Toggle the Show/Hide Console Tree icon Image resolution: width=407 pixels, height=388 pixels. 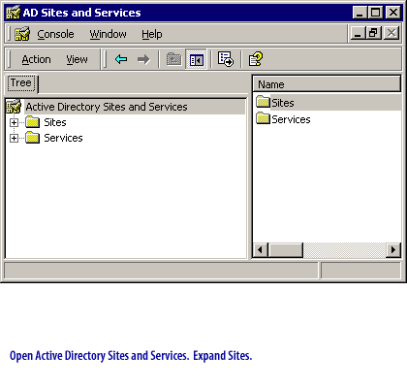[x=197, y=59]
